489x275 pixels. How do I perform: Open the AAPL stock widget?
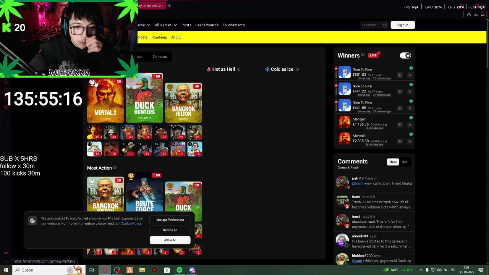click(397, 270)
